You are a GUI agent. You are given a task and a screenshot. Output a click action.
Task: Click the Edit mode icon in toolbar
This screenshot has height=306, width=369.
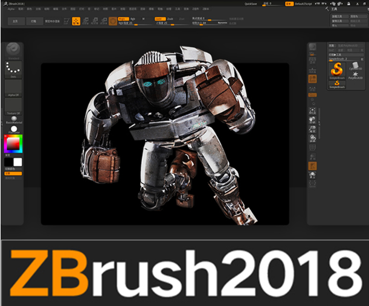(66, 21)
